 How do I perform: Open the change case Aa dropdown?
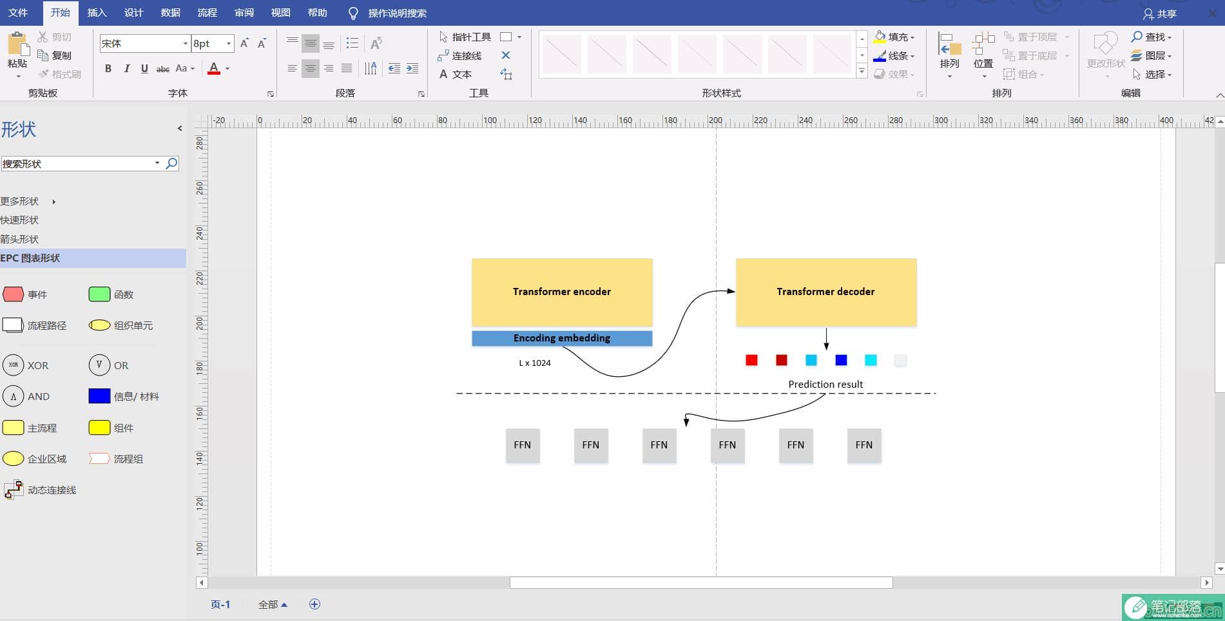[185, 68]
